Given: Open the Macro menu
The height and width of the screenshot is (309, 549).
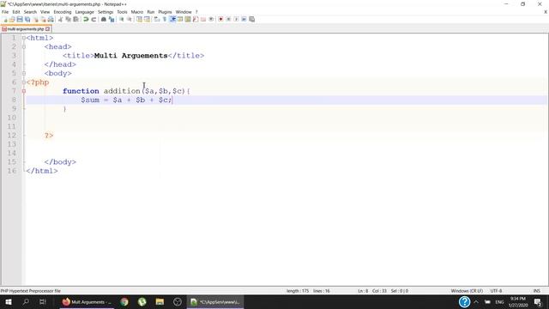Looking at the screenshot, I should [137, 12].
